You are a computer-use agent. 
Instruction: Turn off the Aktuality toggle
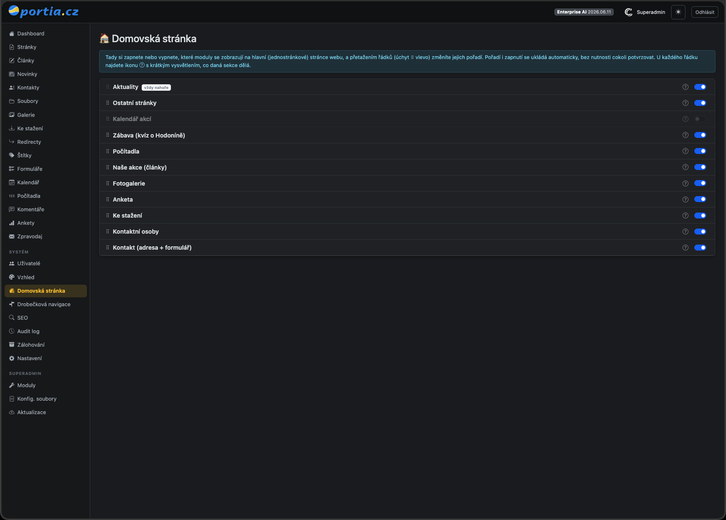(x=700, y=87)
